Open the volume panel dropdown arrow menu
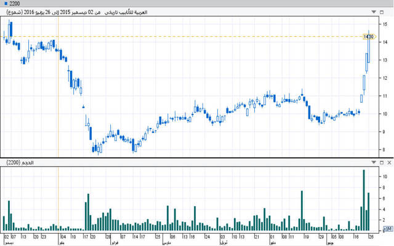 pyautogui.click(x=373, y=162)
